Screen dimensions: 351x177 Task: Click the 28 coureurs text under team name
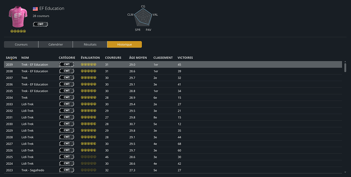point(41,16)
